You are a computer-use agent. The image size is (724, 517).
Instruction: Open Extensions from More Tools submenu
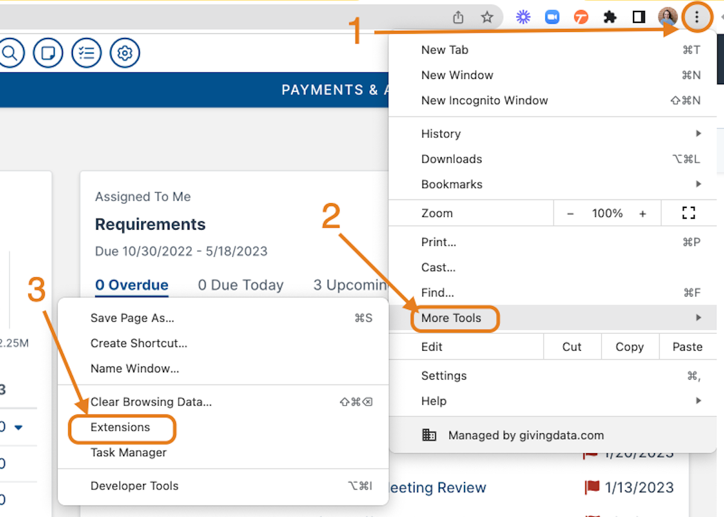click(223, 427)
